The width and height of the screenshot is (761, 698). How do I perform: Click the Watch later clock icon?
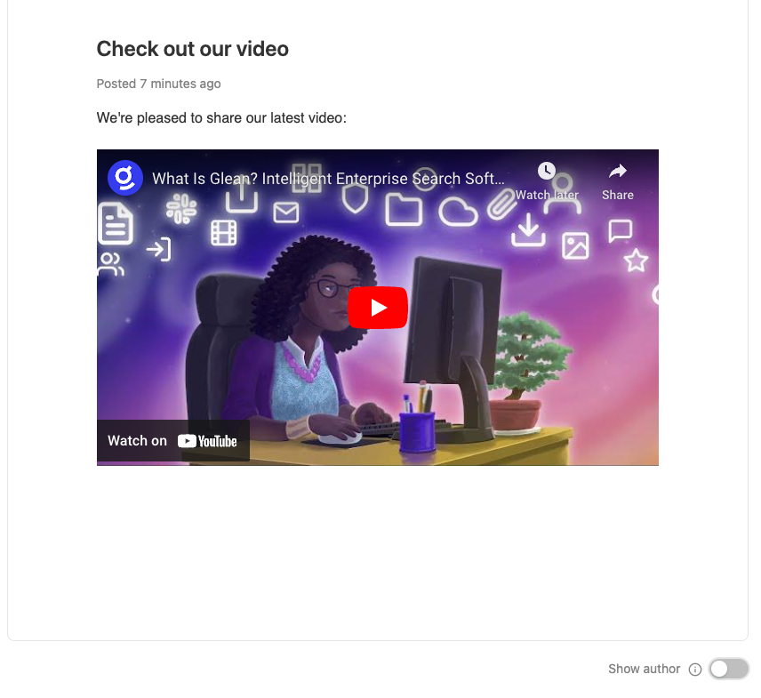click(x=547, y=171)
